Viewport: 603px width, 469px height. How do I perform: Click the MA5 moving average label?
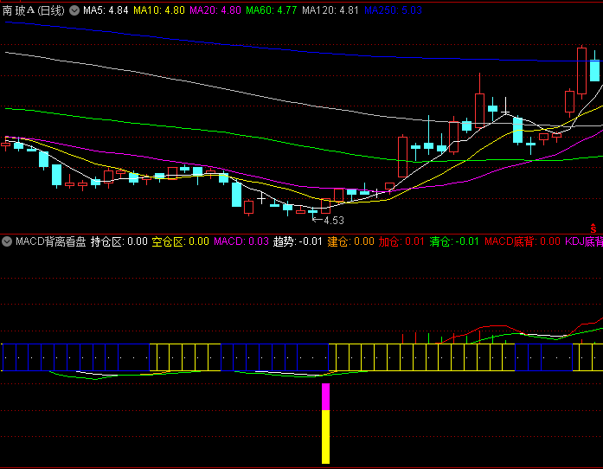[106, 10]
